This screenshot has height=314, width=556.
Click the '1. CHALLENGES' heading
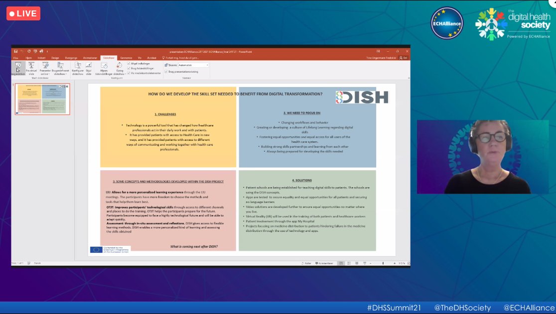(165, 114)
